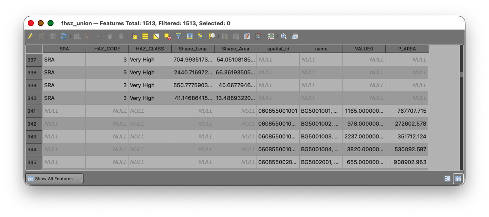Open the filter/select by form tool
Screen dimensions: 489x217
[179, 36]
